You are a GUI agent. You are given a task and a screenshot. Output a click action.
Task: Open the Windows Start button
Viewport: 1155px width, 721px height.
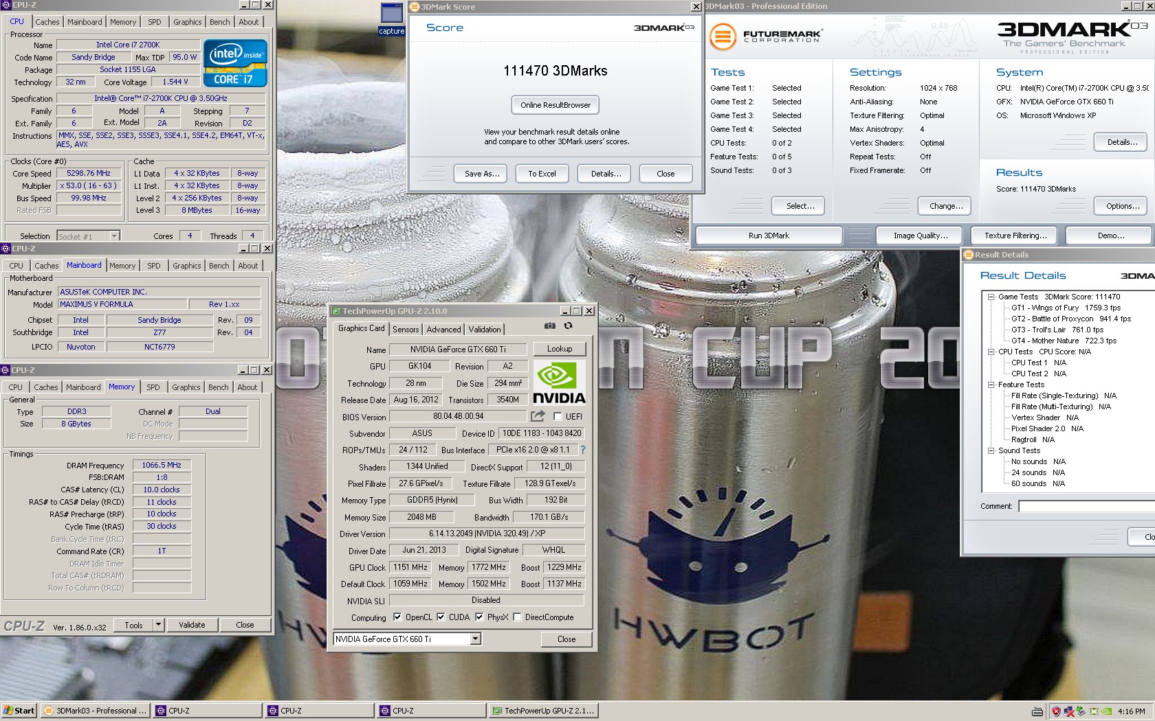pos(19,711)
